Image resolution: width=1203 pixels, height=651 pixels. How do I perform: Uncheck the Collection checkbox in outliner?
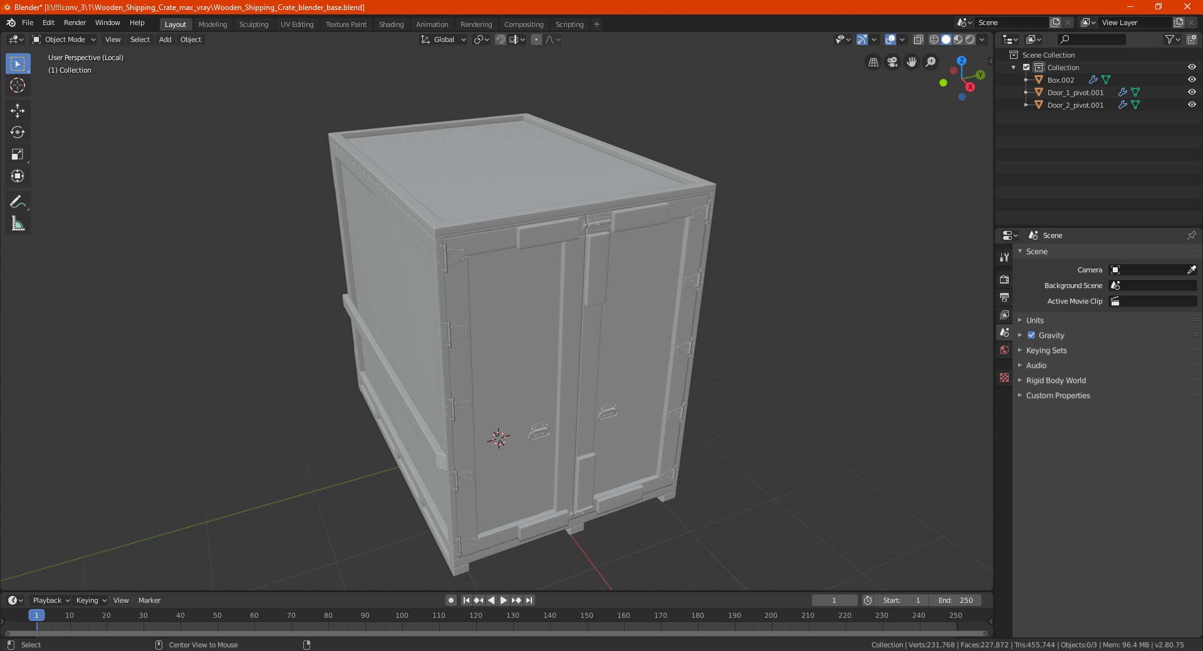(1026, 67)
